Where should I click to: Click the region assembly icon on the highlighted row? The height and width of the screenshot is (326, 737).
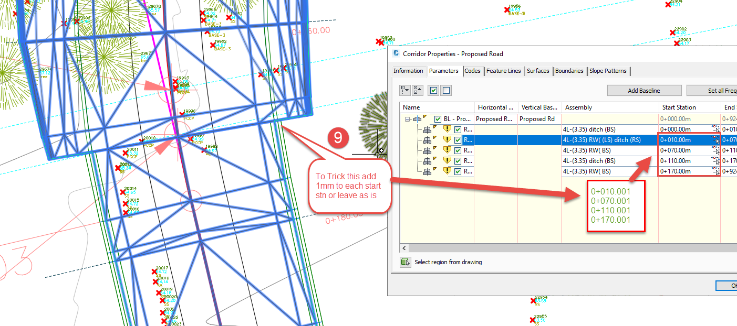click(428, 140)
